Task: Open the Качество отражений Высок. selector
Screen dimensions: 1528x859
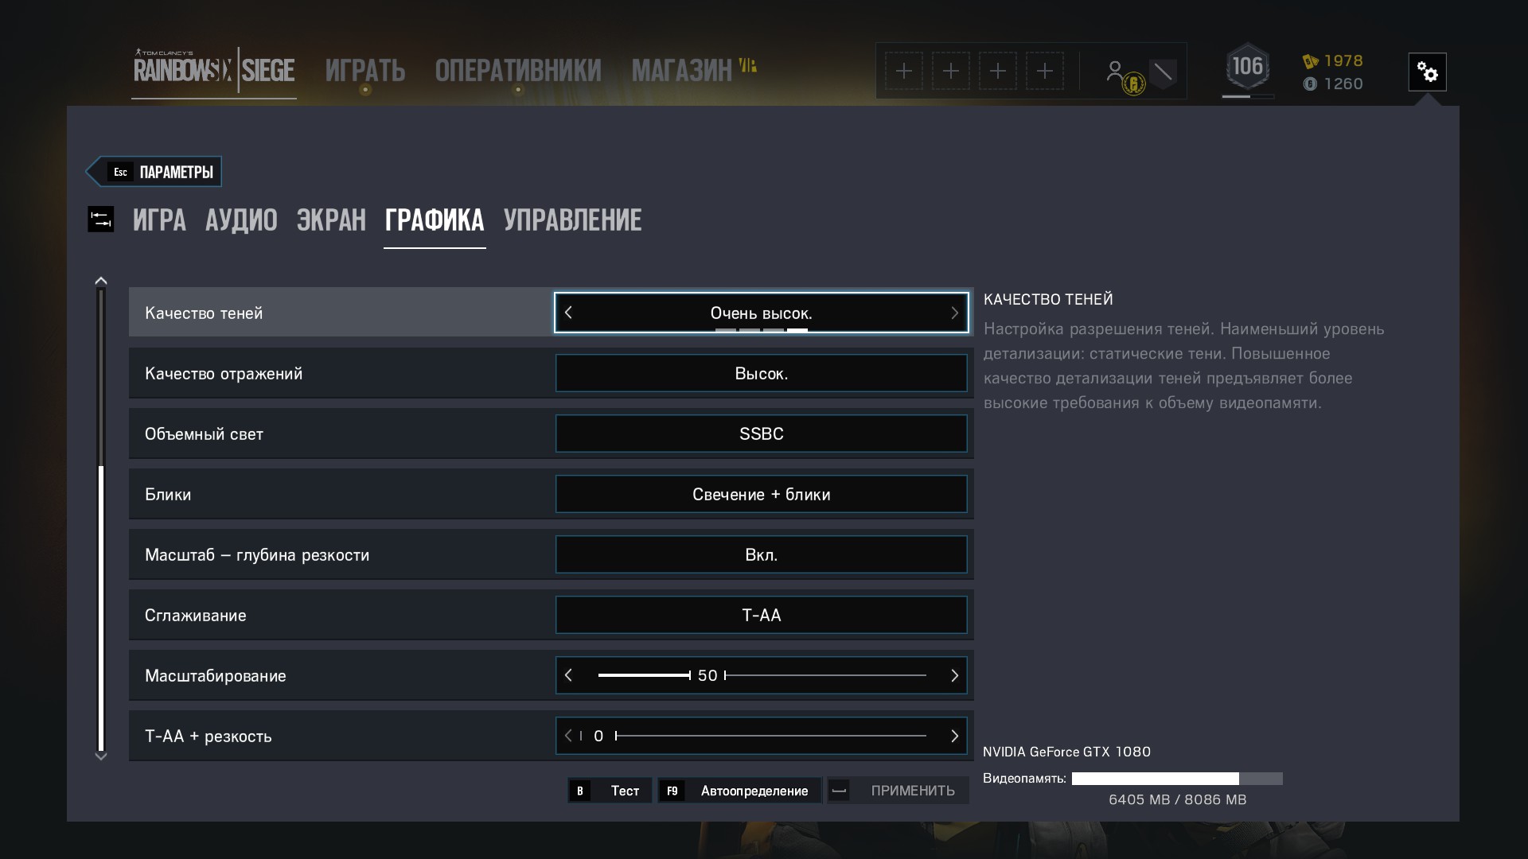Action: pyautogui.click(x=762, y=373)
